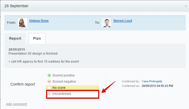The width and height of the screenshot is (189, 109).
Task: Select the Unconfirmed option text
Action: [x=62, y=94]
